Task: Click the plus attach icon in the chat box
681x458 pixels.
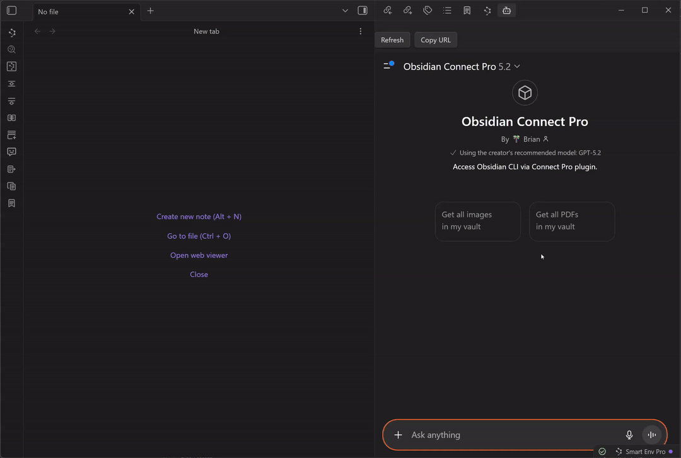Action: [x=398, y=435]
